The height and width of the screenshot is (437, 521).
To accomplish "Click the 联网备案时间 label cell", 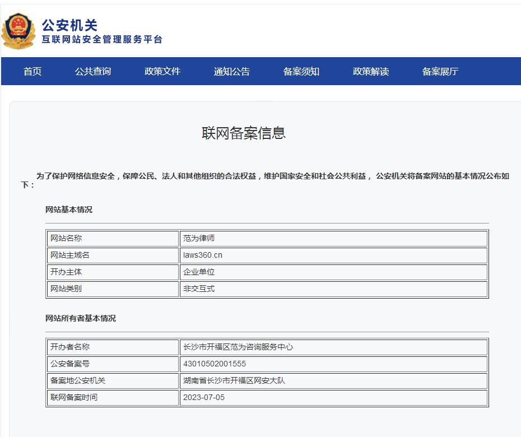I will point(113,397).
